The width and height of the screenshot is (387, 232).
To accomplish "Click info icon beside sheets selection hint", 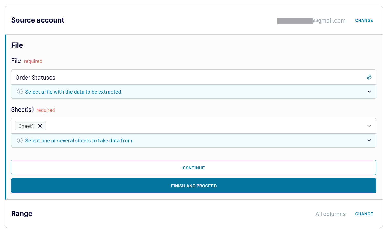I will click(20, 140).
